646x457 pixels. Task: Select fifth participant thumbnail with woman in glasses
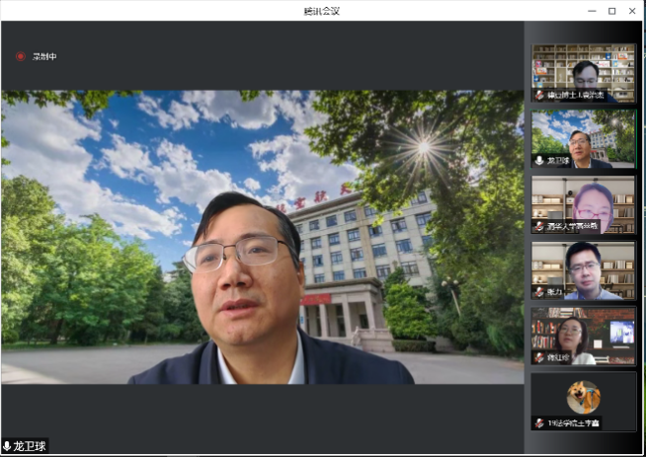tap(583, 334)
